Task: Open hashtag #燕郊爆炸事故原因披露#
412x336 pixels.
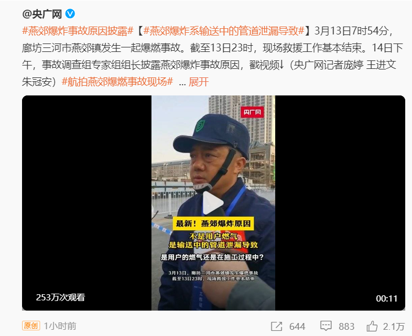Action: coord(78,31)
